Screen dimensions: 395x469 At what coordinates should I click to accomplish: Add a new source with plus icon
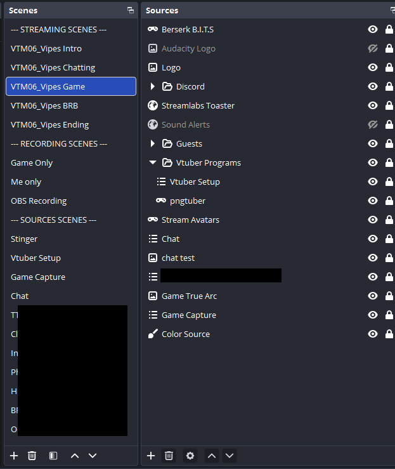(x=151, y=456)
